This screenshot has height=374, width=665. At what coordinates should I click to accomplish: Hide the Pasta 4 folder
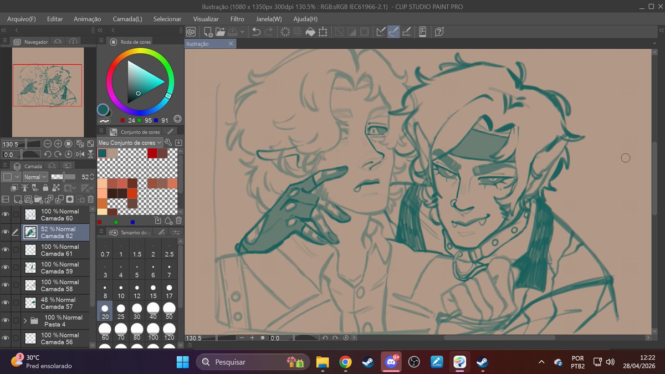[x=6, y=320]
